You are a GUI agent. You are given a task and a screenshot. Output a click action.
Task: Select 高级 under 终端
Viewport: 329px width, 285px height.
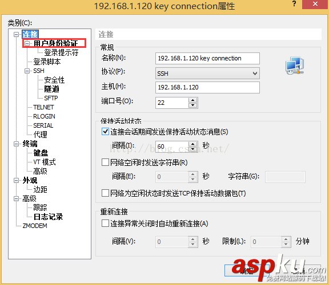(41, 171)
